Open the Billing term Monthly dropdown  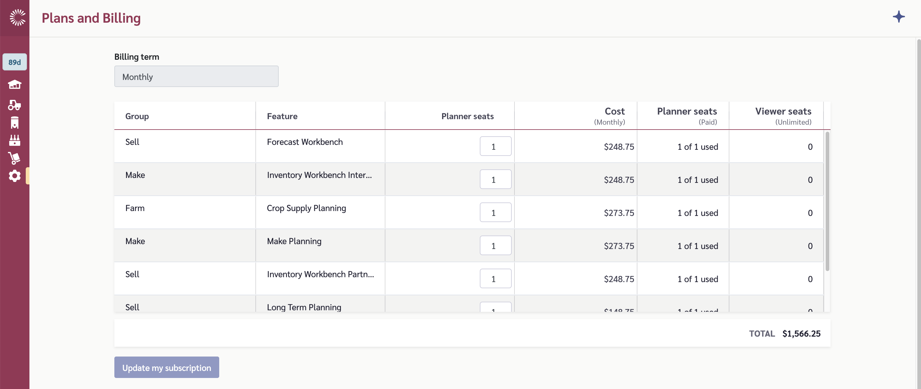tap(196, 77)
